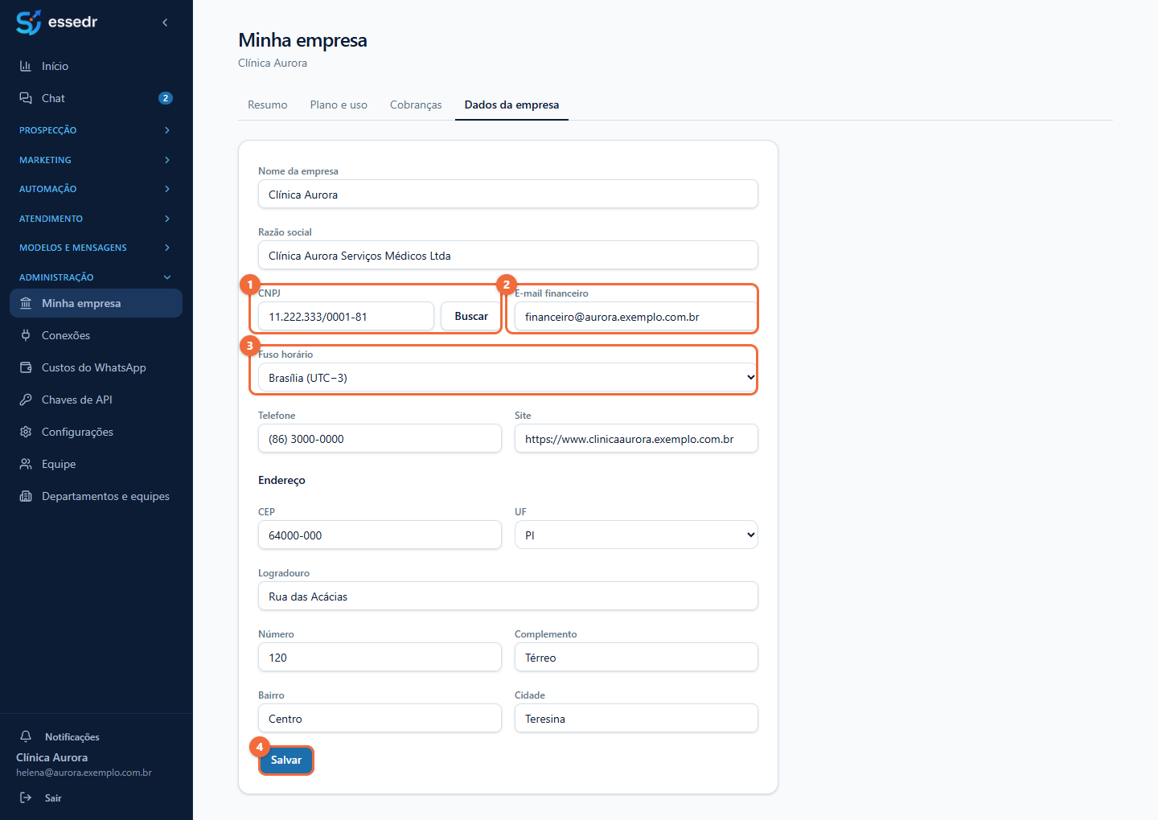This screenshot has height=820, width=1158.
Task: Click the Sair logout icon
Action: 26,797
